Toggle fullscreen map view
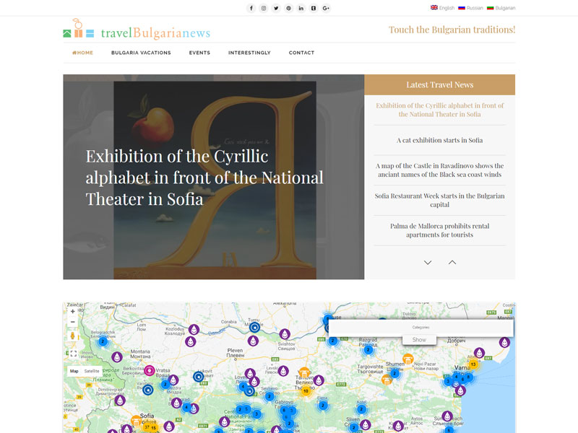The width and height of the screenshot is (578, 433). 74,354
